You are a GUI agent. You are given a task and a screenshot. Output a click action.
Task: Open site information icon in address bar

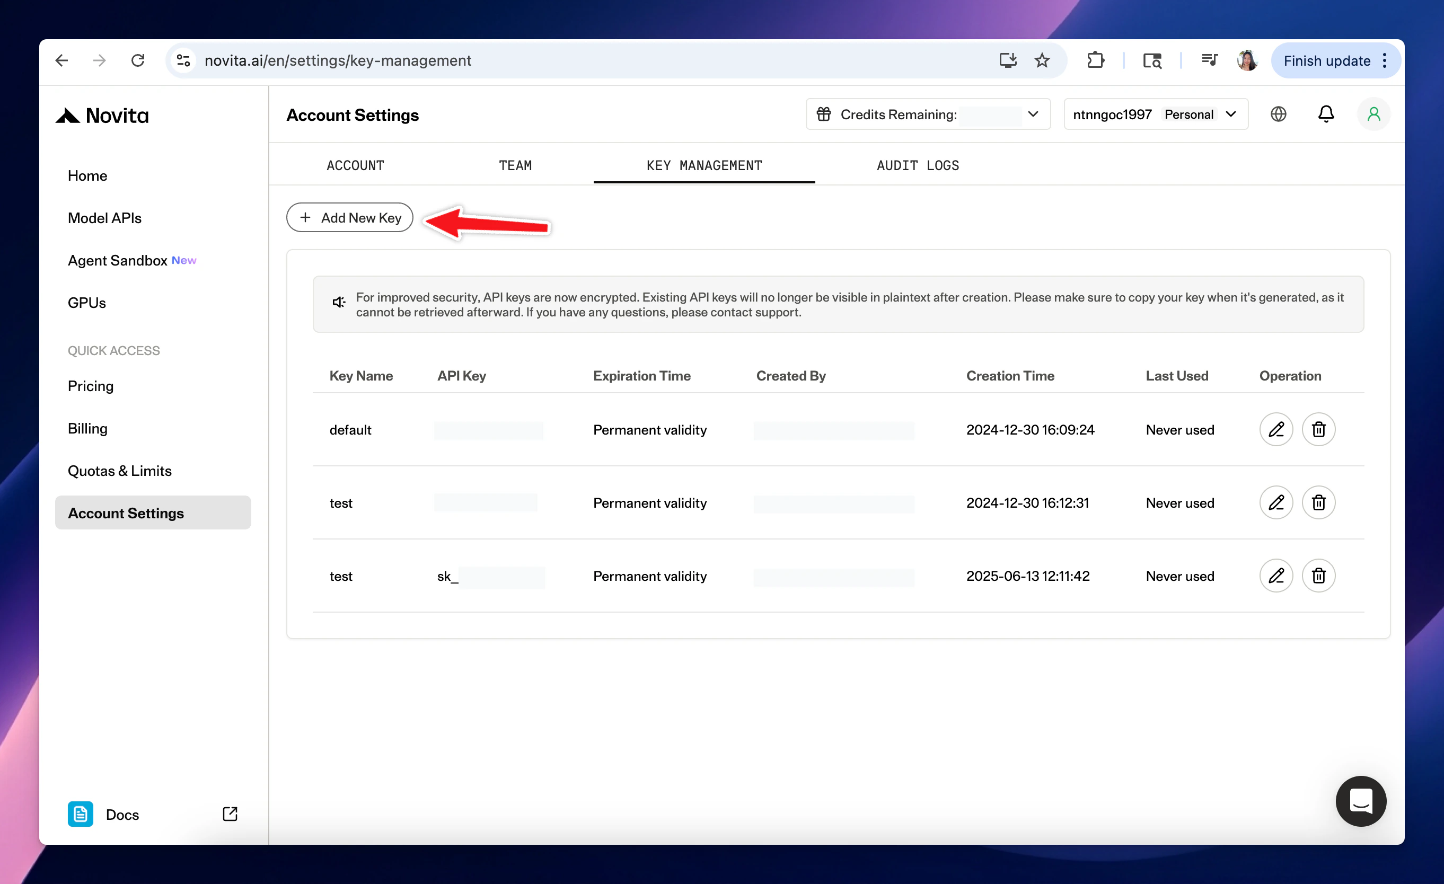[183, 60]
